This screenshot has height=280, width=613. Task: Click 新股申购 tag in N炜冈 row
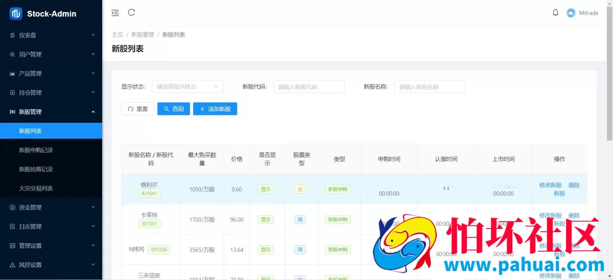pos(338,250)
